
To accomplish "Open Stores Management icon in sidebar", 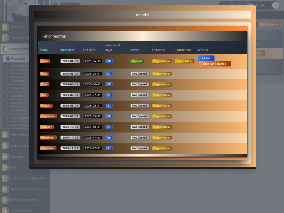I will [x=5, y=135].
